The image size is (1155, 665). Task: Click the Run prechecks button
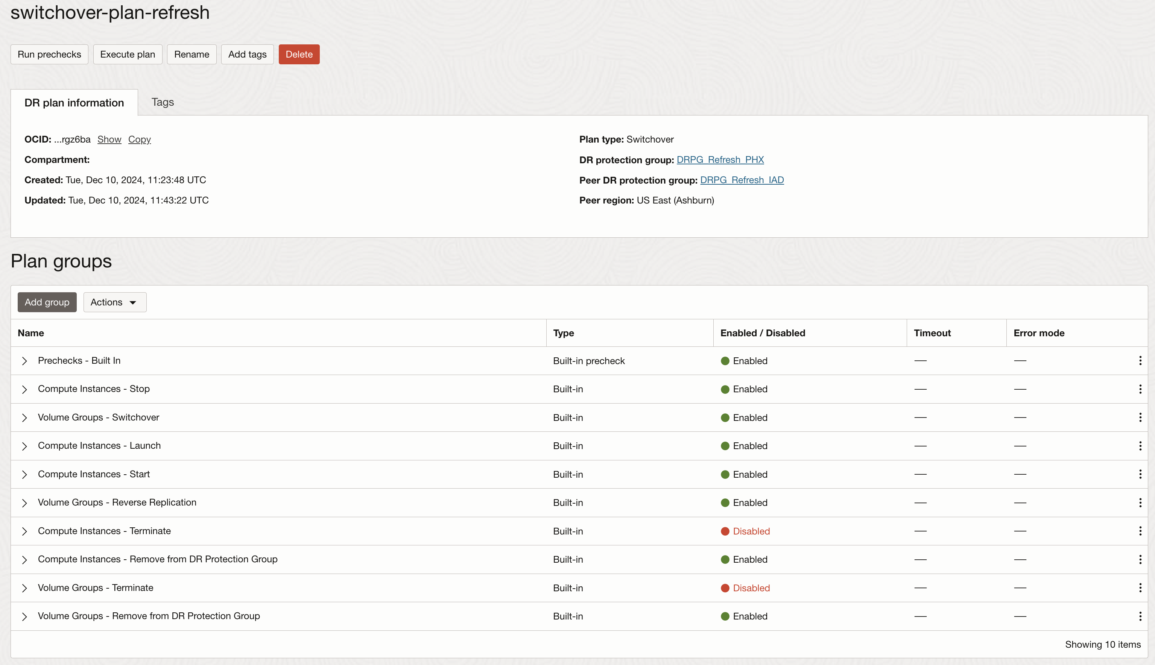point(49,54)
